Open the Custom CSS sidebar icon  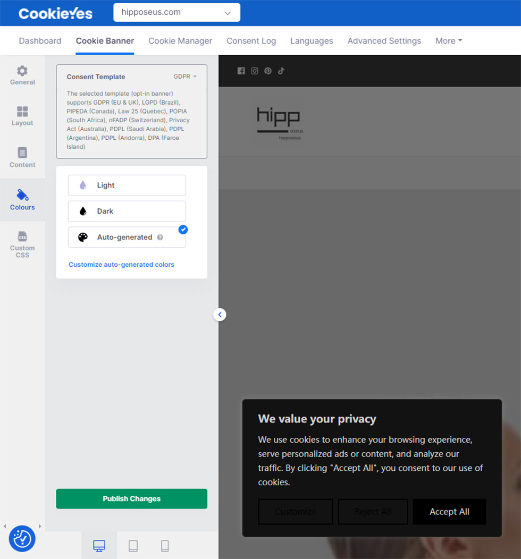click(x=22, y=244)
